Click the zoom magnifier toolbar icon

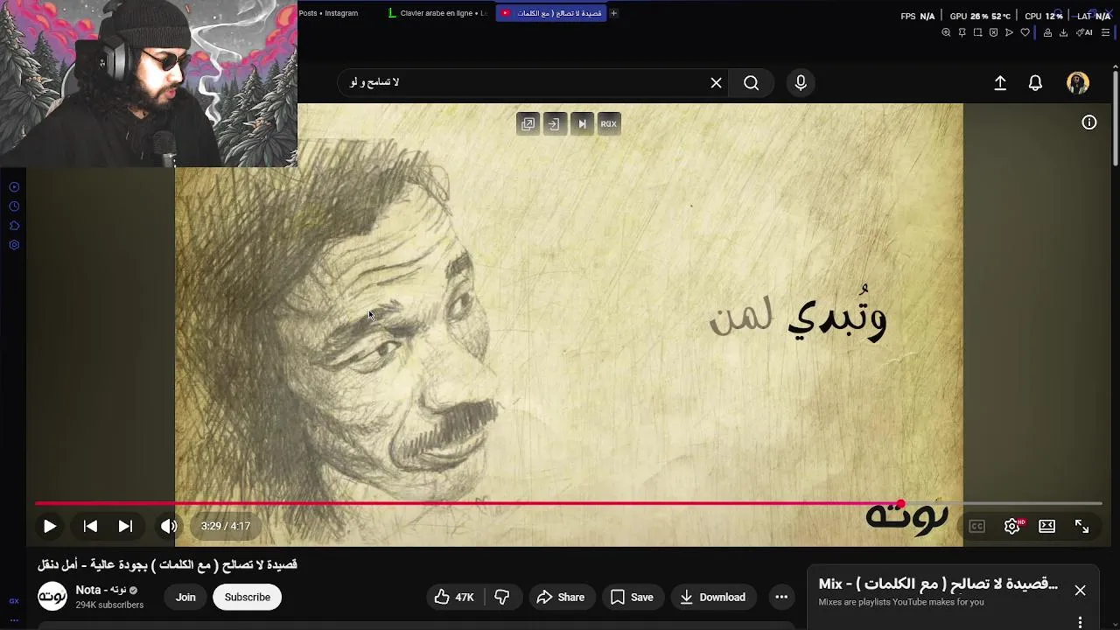[946, 32]
